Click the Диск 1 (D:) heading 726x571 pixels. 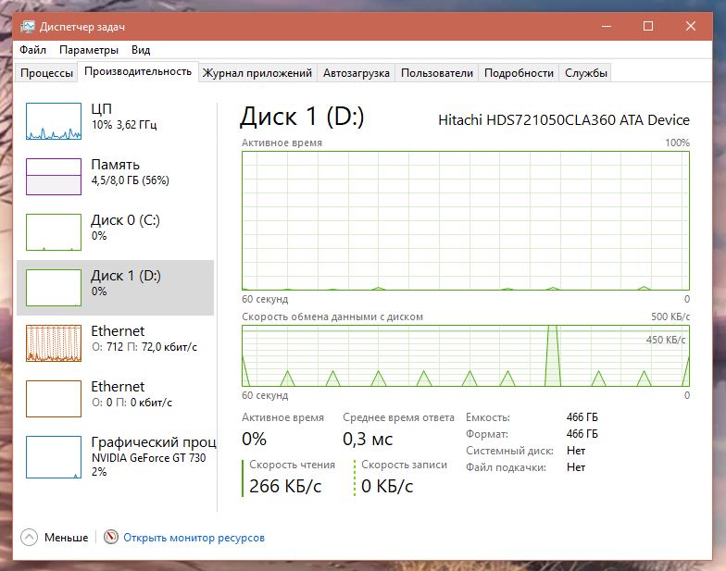click(x=302, y=117)
